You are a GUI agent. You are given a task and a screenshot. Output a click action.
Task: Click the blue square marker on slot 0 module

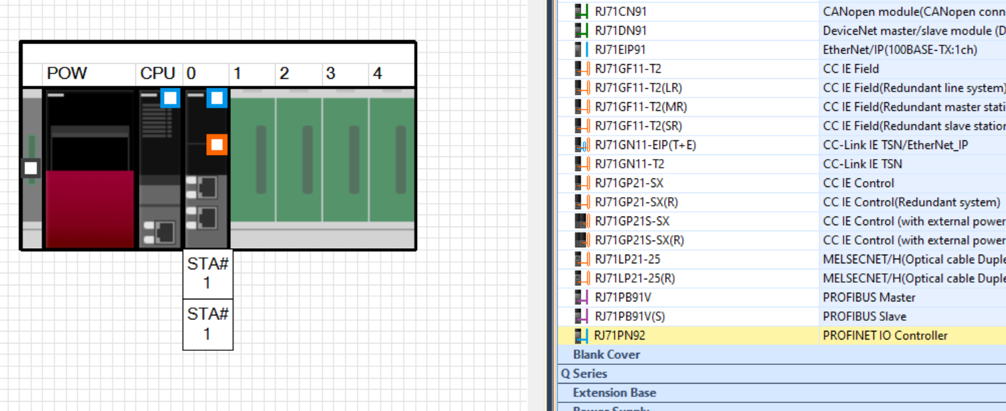click(x=216, y=98)
